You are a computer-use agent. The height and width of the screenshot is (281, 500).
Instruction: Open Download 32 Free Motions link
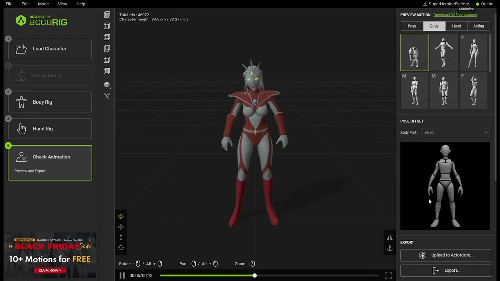455,15
